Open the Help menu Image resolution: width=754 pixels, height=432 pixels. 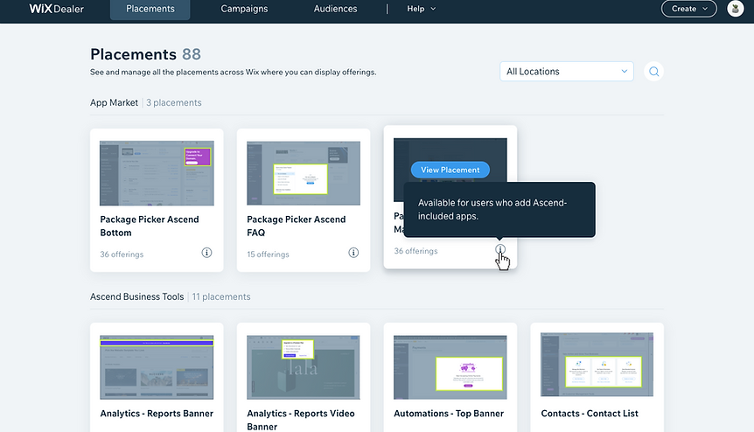(422, 9)
